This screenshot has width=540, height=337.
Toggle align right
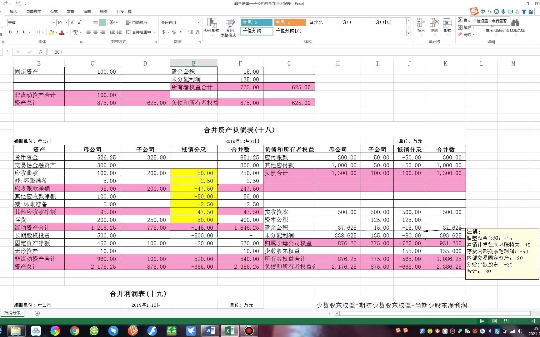pos(102,32)
